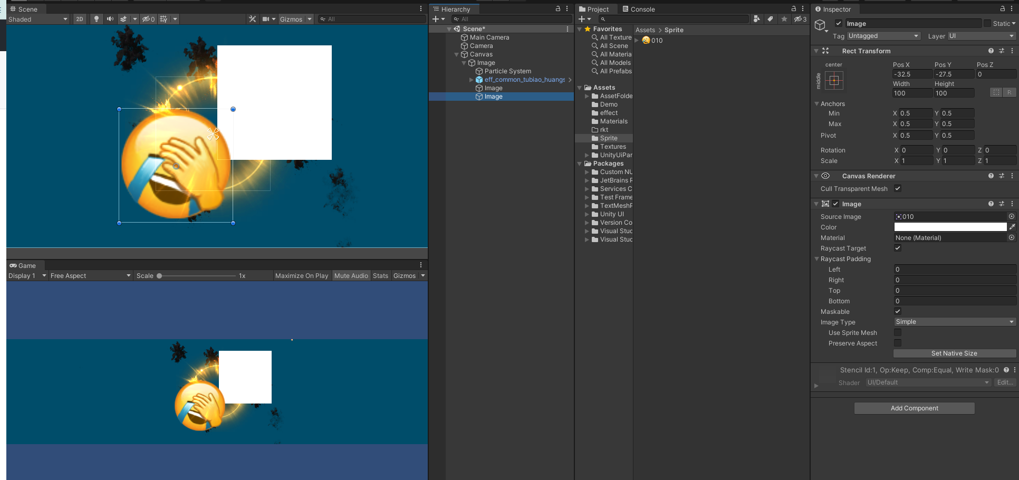The width and height of the screenshot is (1019, 480).
Task: Toggle scene effects layers icon
Action: 123,19
